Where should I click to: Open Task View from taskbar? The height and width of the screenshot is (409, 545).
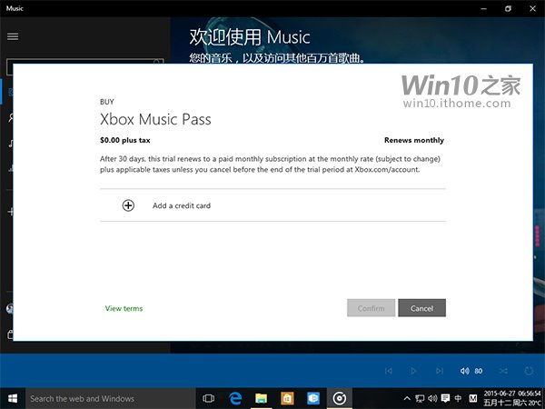coord(209,399)
